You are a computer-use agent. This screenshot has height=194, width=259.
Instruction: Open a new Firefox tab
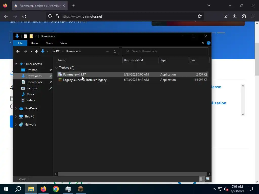73,6
